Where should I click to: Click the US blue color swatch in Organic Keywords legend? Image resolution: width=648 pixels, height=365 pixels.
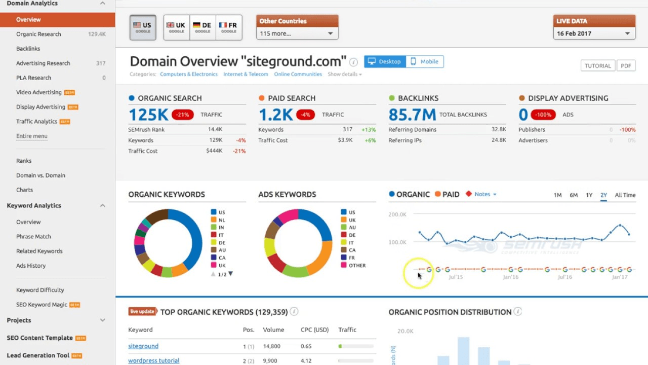pos(214,212)
